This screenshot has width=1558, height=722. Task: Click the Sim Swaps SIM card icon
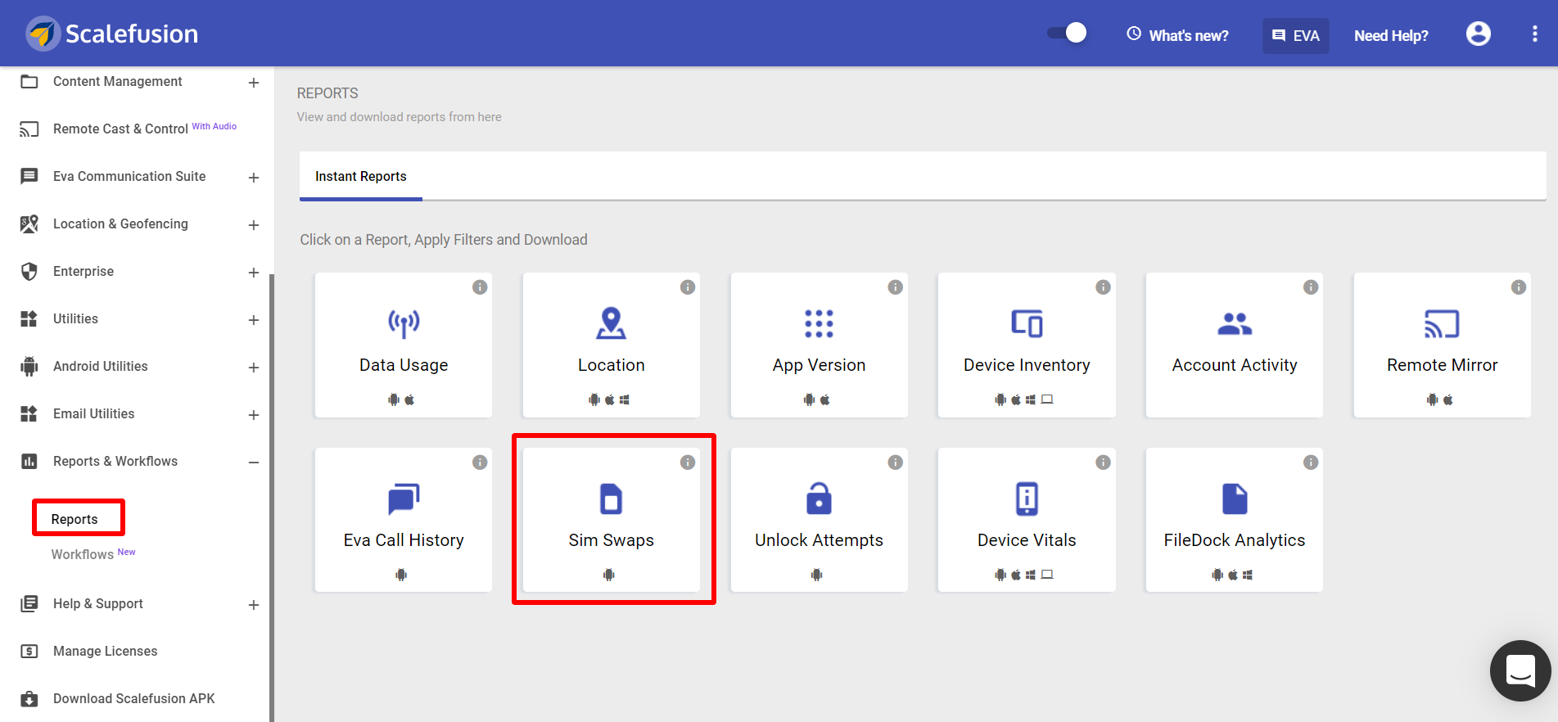[611, 499]
